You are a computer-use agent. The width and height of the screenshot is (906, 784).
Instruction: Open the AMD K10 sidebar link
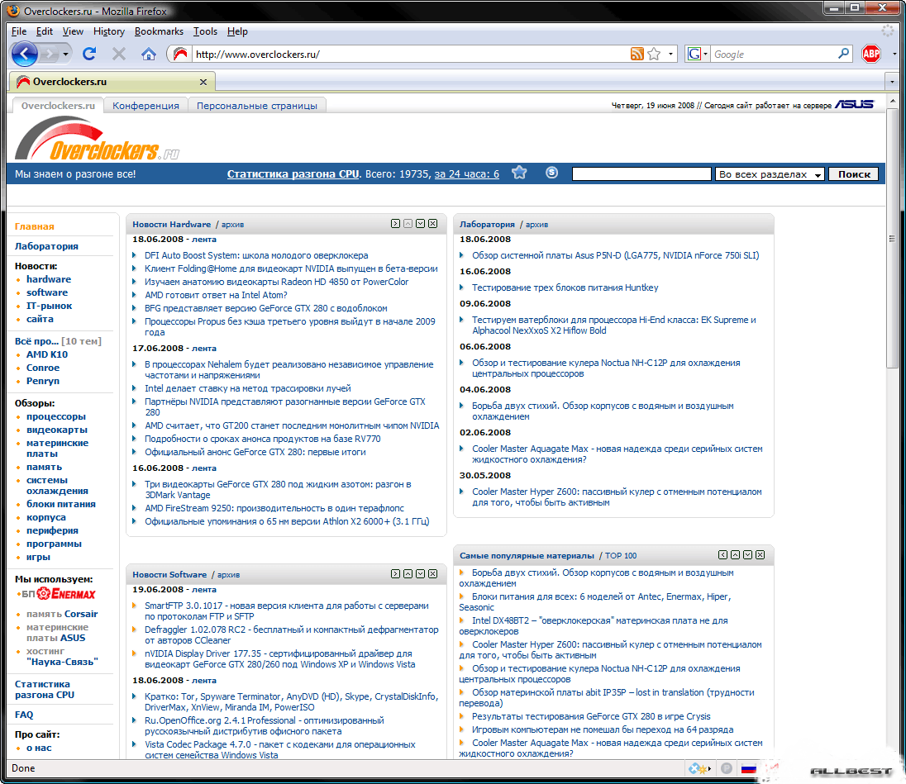coord(47,354)
